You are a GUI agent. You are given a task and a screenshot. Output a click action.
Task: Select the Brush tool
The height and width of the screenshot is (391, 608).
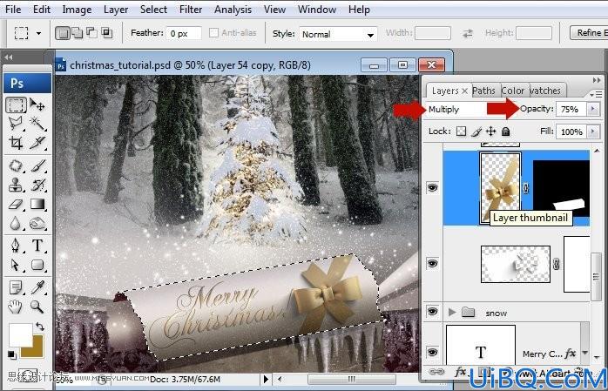click(37, 165)
